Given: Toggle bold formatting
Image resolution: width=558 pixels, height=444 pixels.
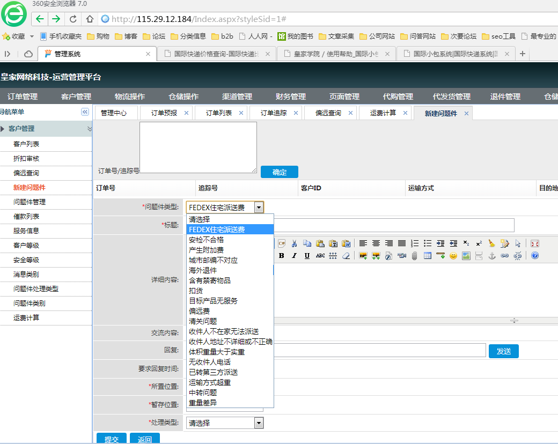Looking at the screenshot, I should click(282, 255).
